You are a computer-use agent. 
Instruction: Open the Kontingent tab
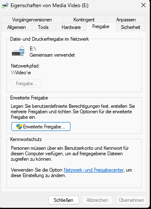click(x=84, y=20)
